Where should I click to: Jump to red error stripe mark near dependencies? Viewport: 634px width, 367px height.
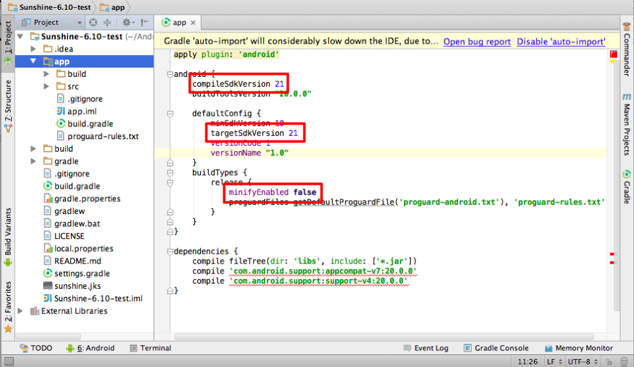(x=612, y=254)
